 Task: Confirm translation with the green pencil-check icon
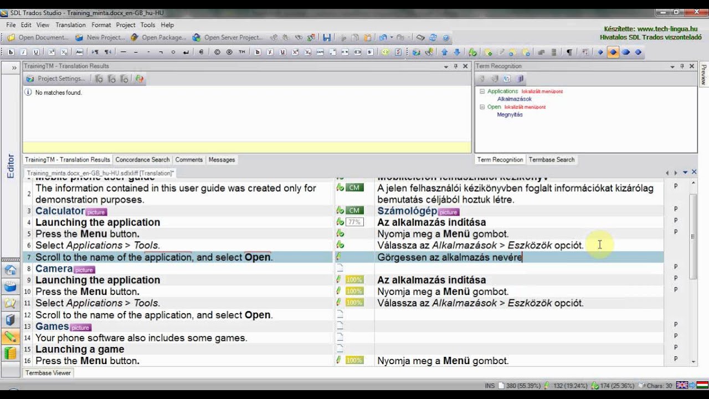click(472, 52)
